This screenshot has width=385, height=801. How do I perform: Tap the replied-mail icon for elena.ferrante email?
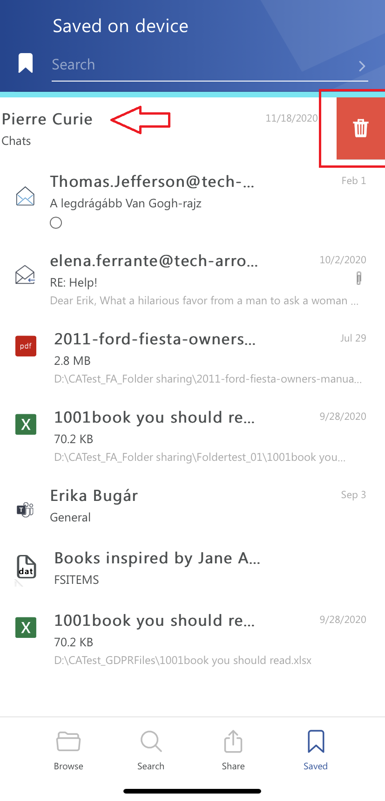tap(25, 275)
